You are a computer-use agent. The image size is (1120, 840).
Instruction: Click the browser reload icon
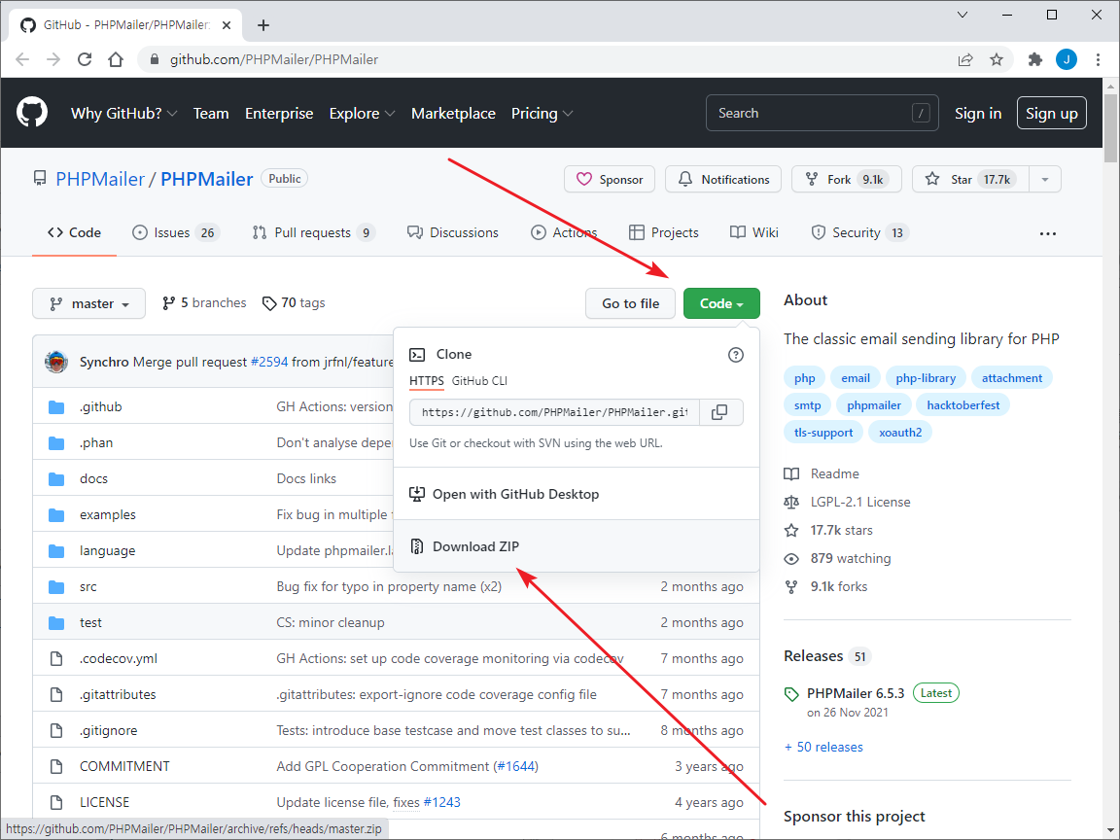click(x=85, y=59)
